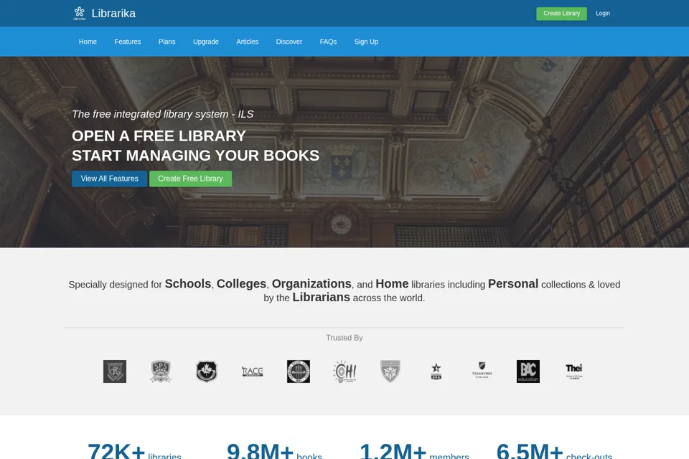This screenshot has height=459, width=689.
Task: Visit the FAQs page
Action: pos(328,42)
